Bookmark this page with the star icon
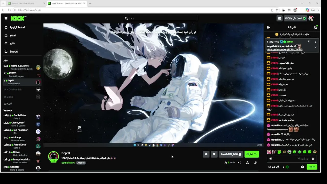The width and height of the screenshot is (327, 184). (x=277, y=10)
